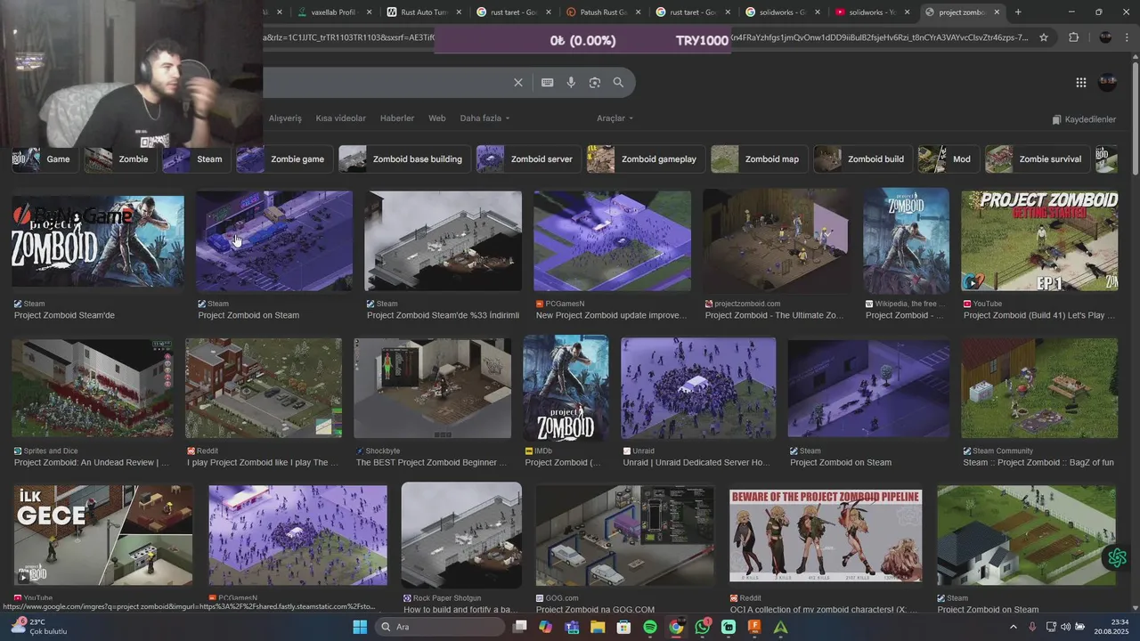Switch to Alışveriş search tab
The height and width of the screenshot is (641, 1140).
pyautogui.click(x=285, y=118)
